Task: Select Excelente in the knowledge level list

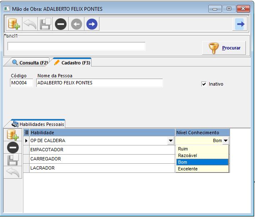Action: pos(202,169)
